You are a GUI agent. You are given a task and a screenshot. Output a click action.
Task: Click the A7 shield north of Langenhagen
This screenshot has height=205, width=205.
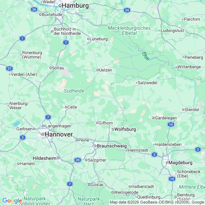pos(48,117)
